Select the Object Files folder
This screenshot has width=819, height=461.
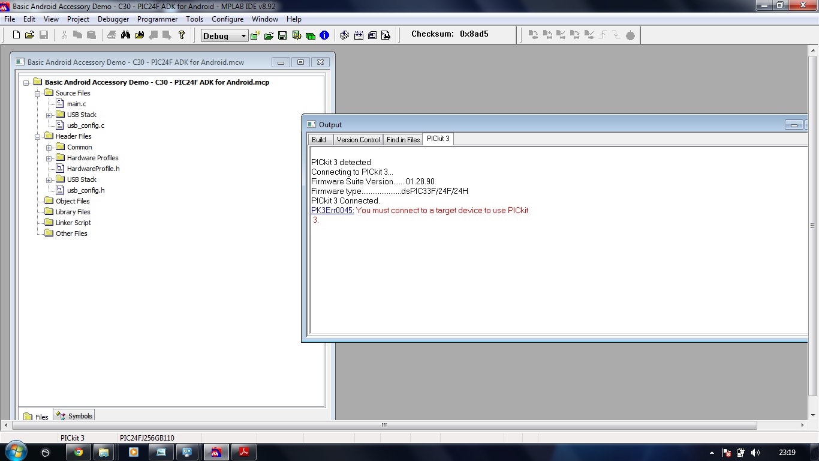click(x=73, y=202)
